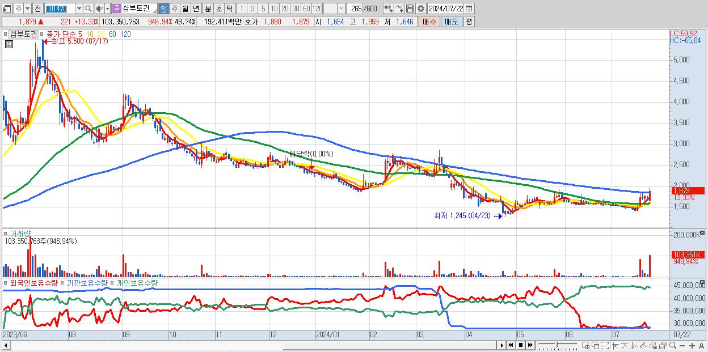The height and width of the screenshot is (352, 708).
Task: Click the 2024/07/22 date field
Action: click(445, 9)
